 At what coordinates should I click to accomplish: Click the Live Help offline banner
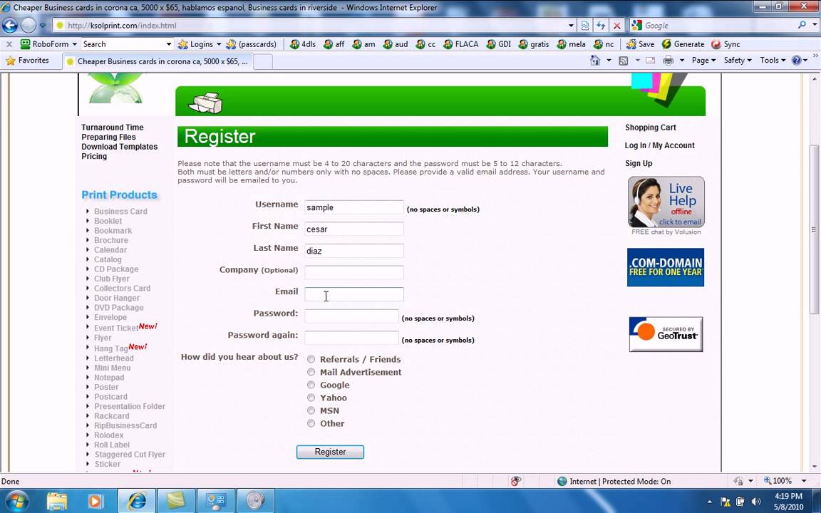666,202
